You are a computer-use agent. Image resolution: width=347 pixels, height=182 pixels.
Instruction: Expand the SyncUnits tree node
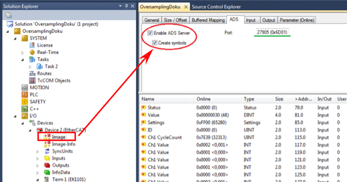(38, 152)
